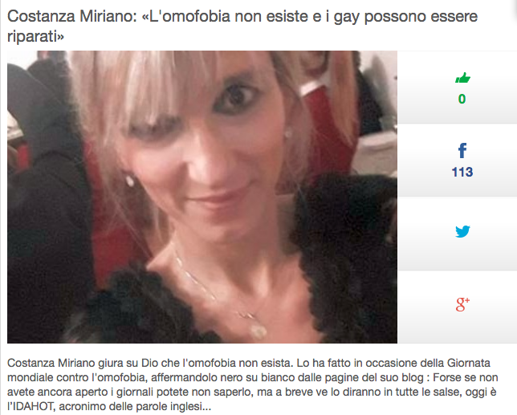Share on Google+ using the red g+ icon
517x415 pixels.
pos(462,304)
